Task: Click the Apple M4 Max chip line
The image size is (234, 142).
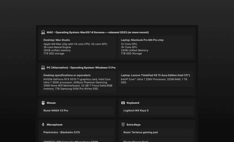Action: (75, 44)
